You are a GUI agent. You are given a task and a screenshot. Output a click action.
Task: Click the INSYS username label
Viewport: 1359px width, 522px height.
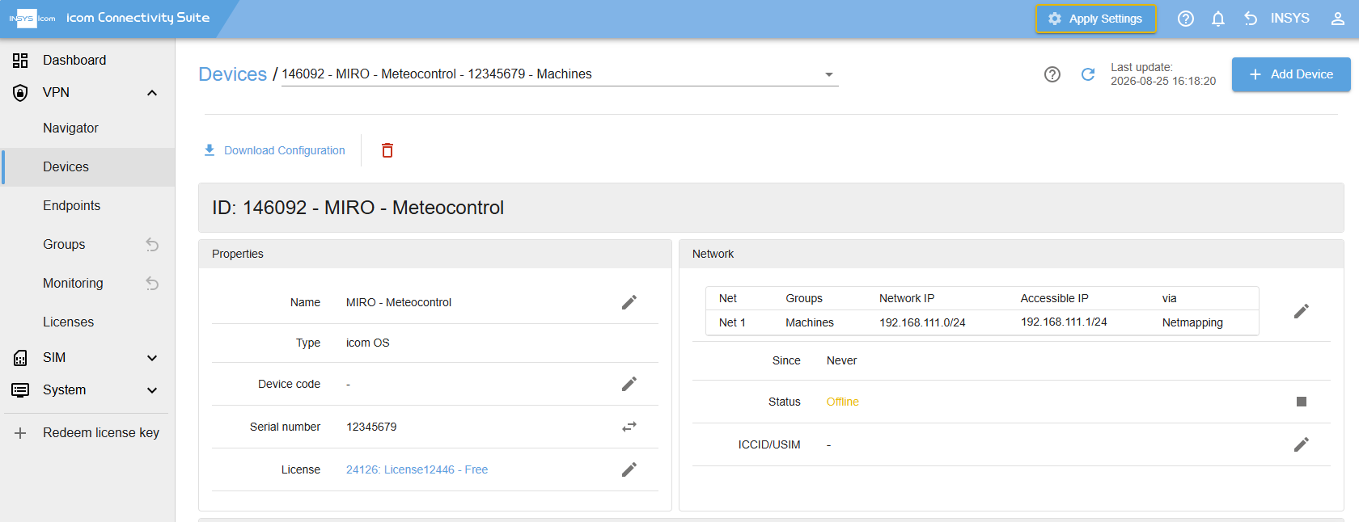[x=1290, y=18]
